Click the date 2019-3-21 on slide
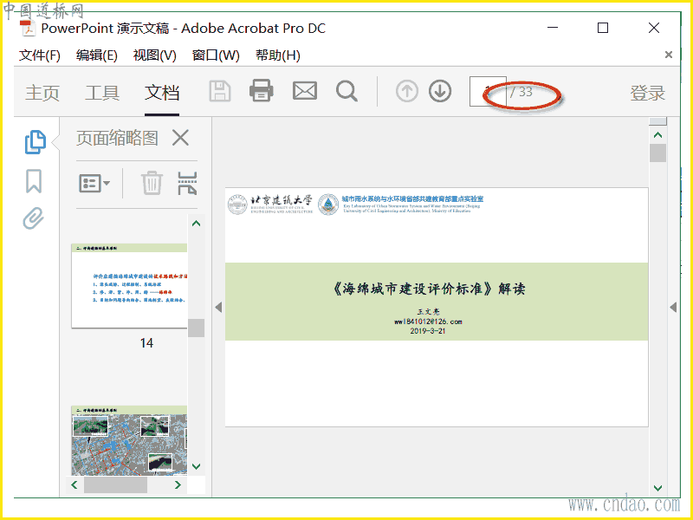 pyautogui.click(x=427, y=331)
